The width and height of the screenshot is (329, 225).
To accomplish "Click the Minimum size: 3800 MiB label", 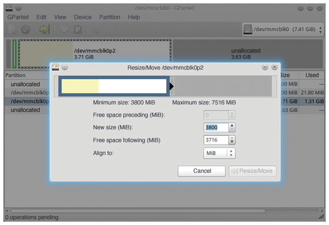I will coord(124,103).
